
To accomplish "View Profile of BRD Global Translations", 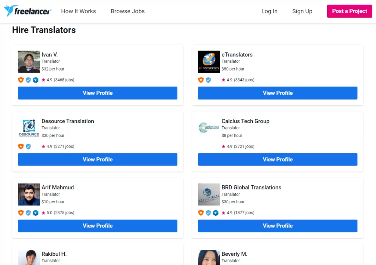I will (278, 226).
